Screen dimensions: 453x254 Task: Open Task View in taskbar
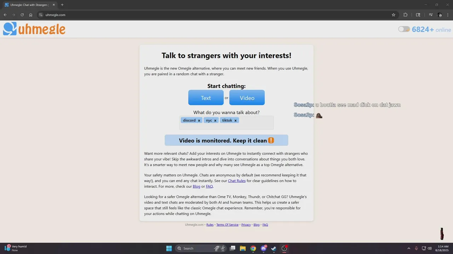point(233,248)
